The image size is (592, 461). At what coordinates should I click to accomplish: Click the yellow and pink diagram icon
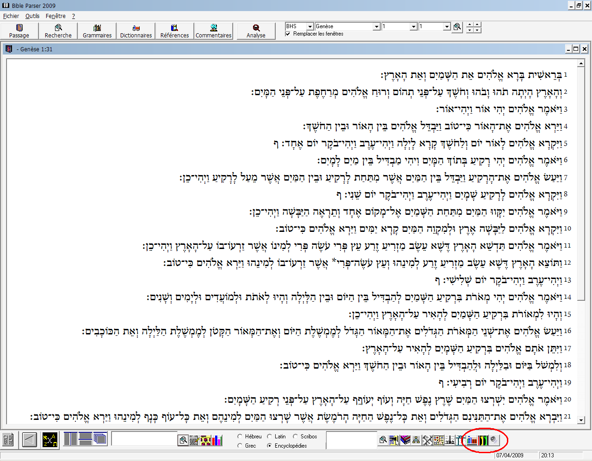tap(206, 440)
